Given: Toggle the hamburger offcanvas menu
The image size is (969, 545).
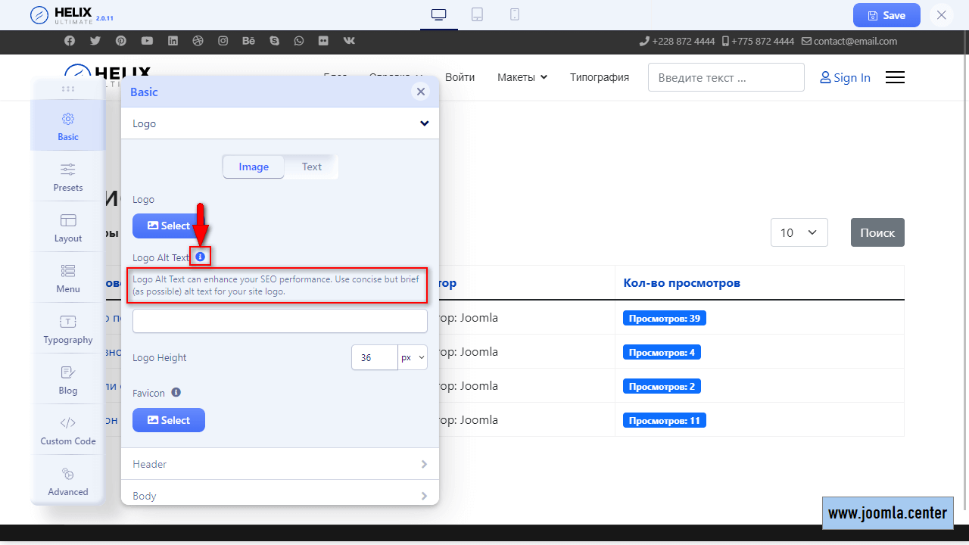Looking at the screenshot, I should point(895,77).
